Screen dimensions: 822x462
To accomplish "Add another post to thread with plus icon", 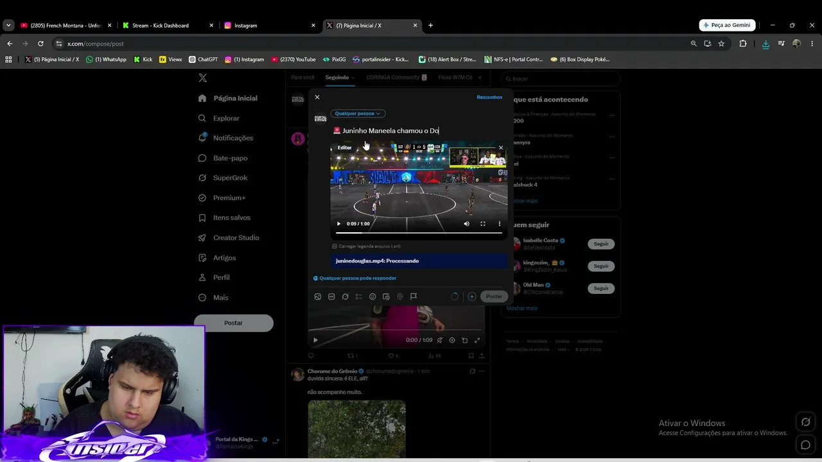I will [471, 296].
